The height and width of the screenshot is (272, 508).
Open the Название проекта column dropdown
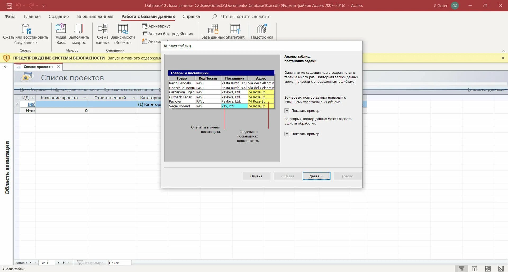85,98
